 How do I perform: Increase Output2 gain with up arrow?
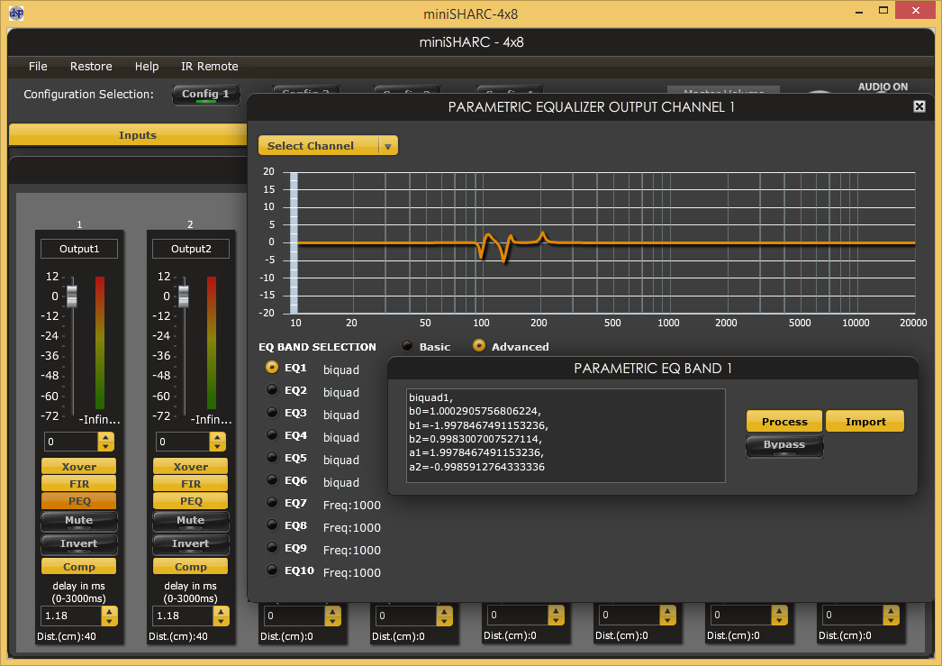[x=217, y=437]
